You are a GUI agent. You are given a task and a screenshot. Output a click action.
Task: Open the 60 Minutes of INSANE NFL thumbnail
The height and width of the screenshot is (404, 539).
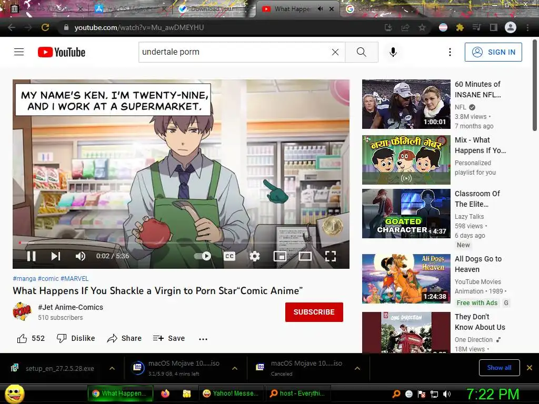tap(406, 104)
